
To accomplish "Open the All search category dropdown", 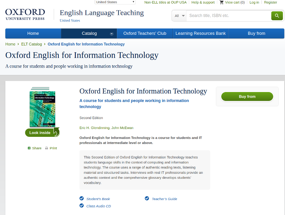I will [179, 16].
